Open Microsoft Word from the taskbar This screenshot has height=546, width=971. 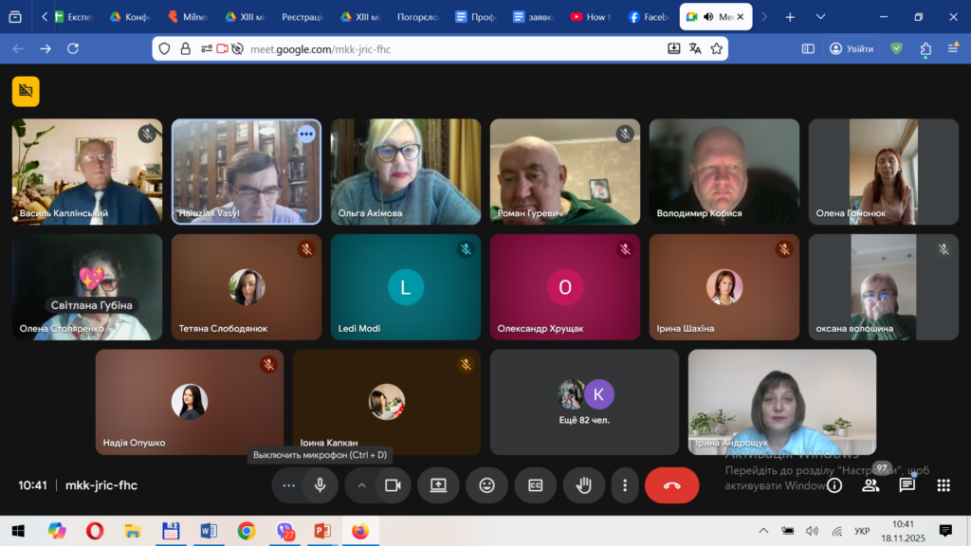coord(209,531)
